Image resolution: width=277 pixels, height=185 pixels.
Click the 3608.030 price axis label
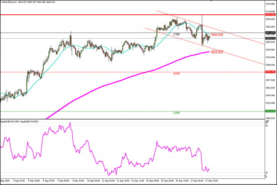pos(271,65)
